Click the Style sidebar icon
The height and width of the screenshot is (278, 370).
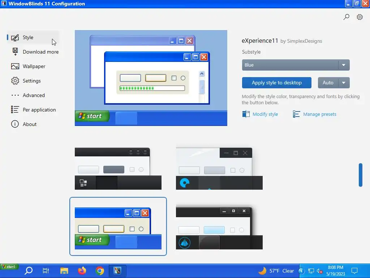click(x=15, y=38)
